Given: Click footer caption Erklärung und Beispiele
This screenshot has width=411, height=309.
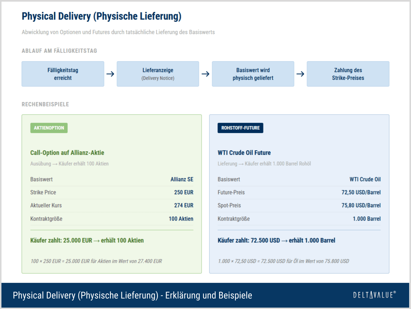Looking at the screenshot, I should point(209,295).
